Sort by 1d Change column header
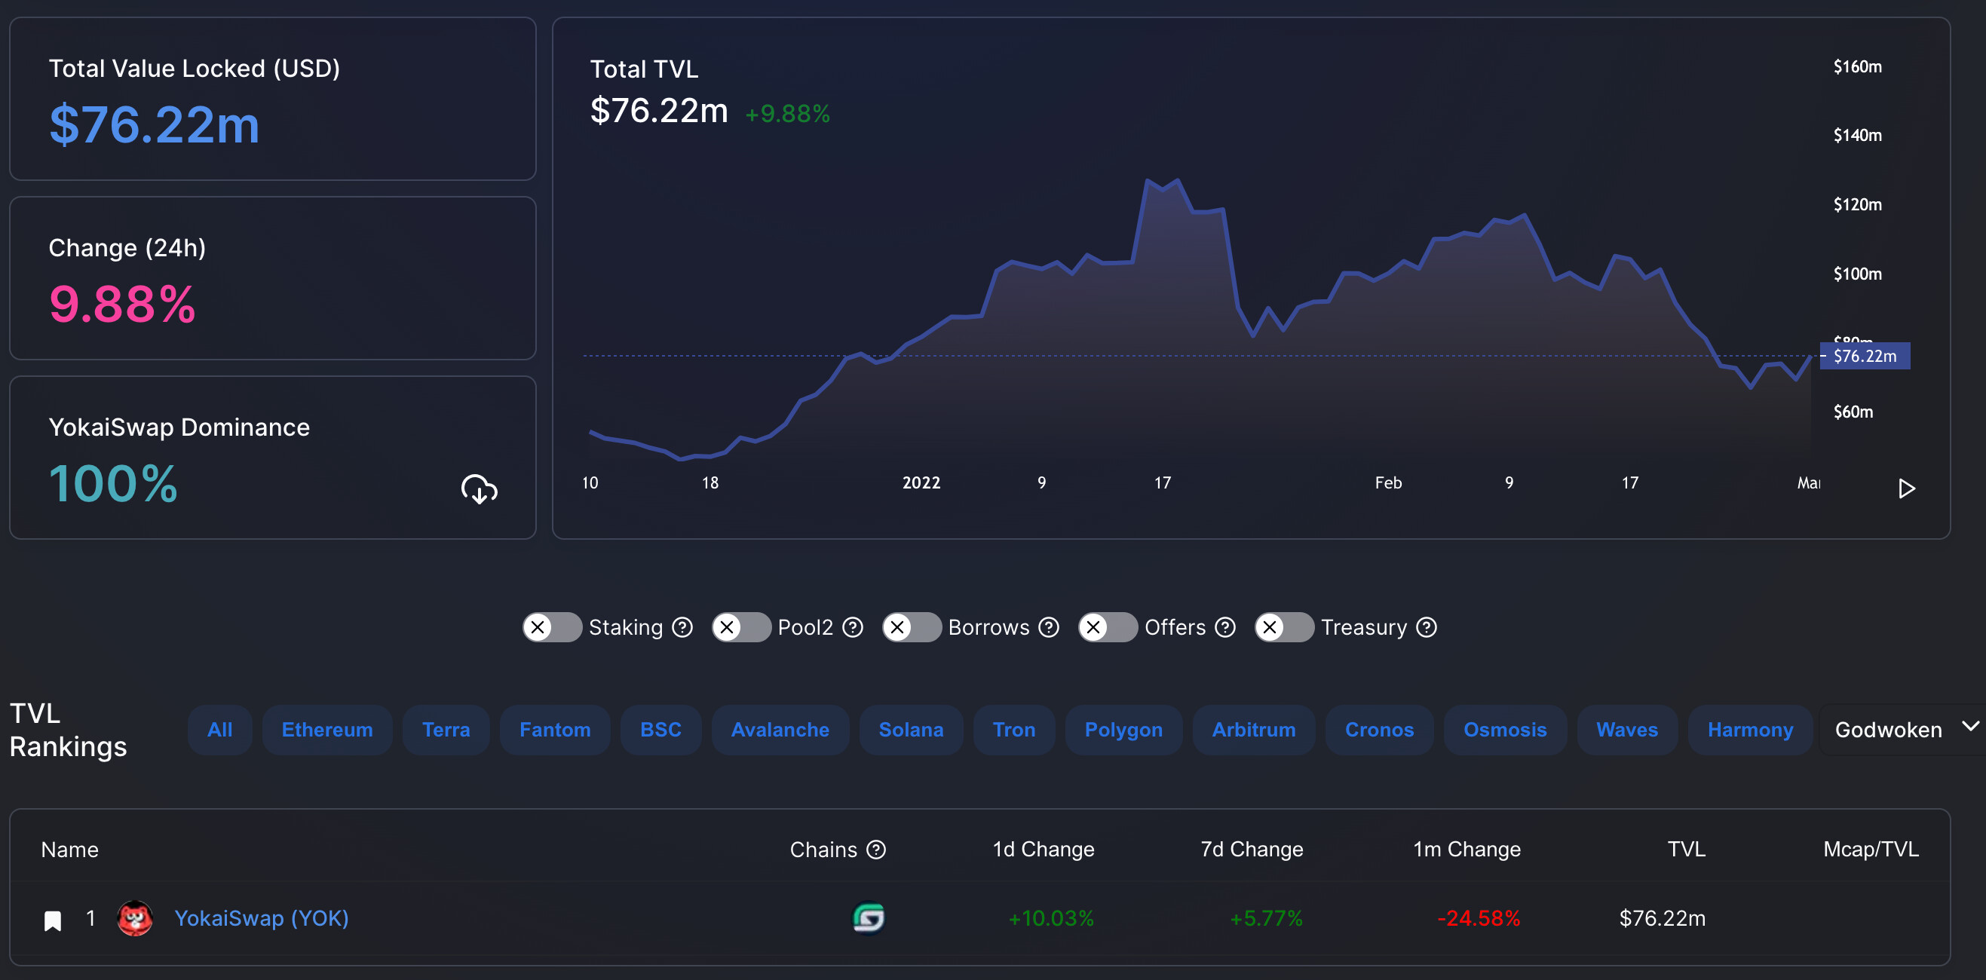This screenshot has height=980, width=1986. (x=1042, y=849)
